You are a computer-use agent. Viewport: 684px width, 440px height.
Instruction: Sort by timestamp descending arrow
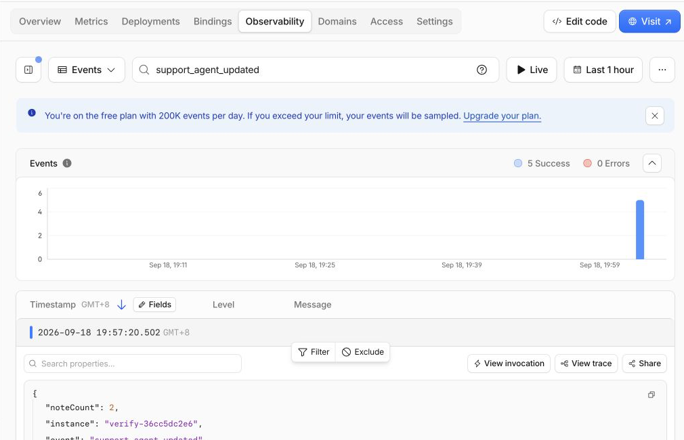122,305
